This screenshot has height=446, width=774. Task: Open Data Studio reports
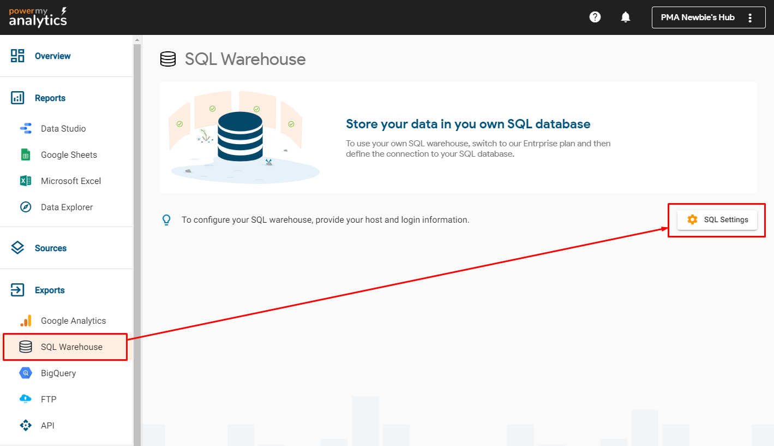coord(63,129)
